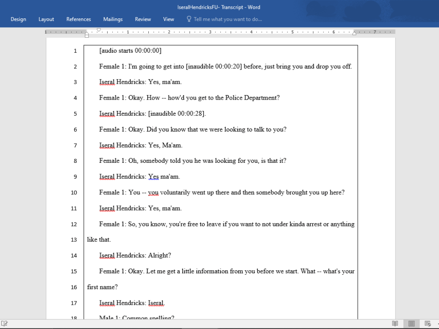Click '[inaudible 00:00:28]' on line 5
The width and height of the screenshot is (439, 329).
pos(177,114)
